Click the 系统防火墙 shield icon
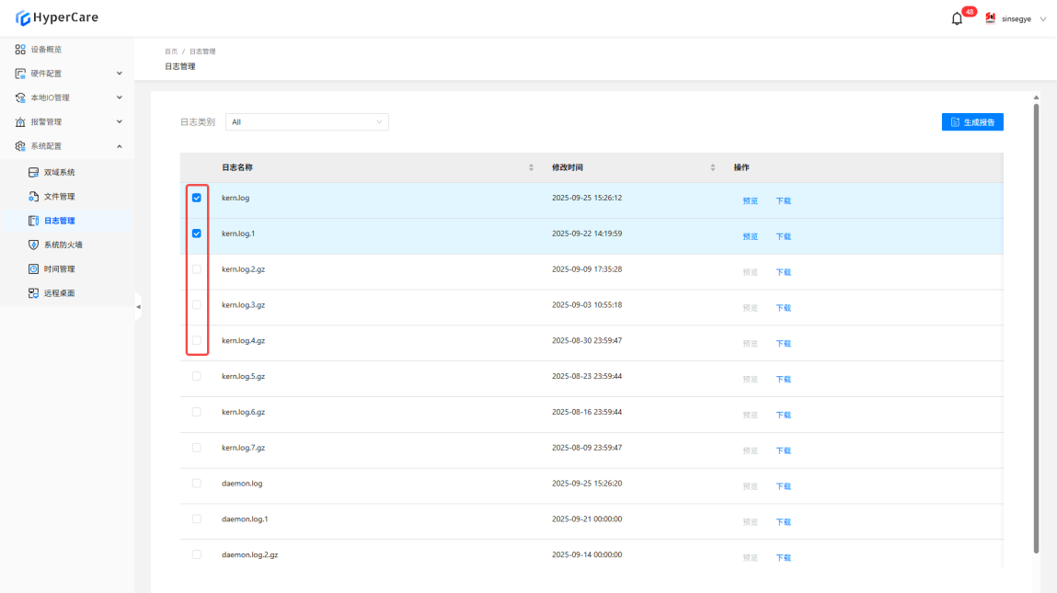This screenshot has width=1057, height=593. [33, 245]
